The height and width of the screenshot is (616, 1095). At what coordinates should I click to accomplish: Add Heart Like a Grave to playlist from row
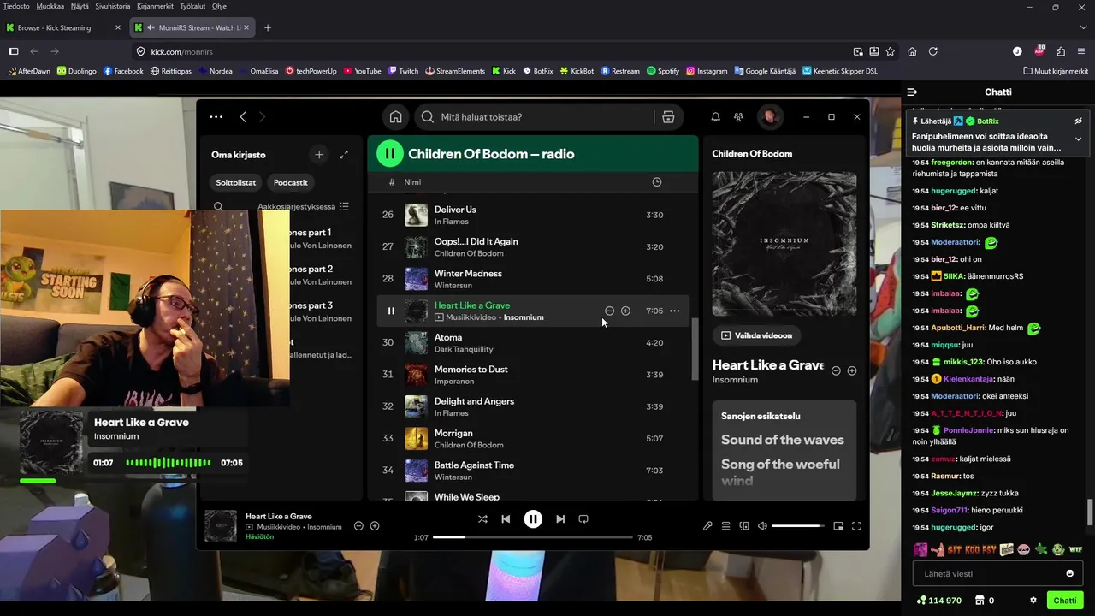coord(625,311)
